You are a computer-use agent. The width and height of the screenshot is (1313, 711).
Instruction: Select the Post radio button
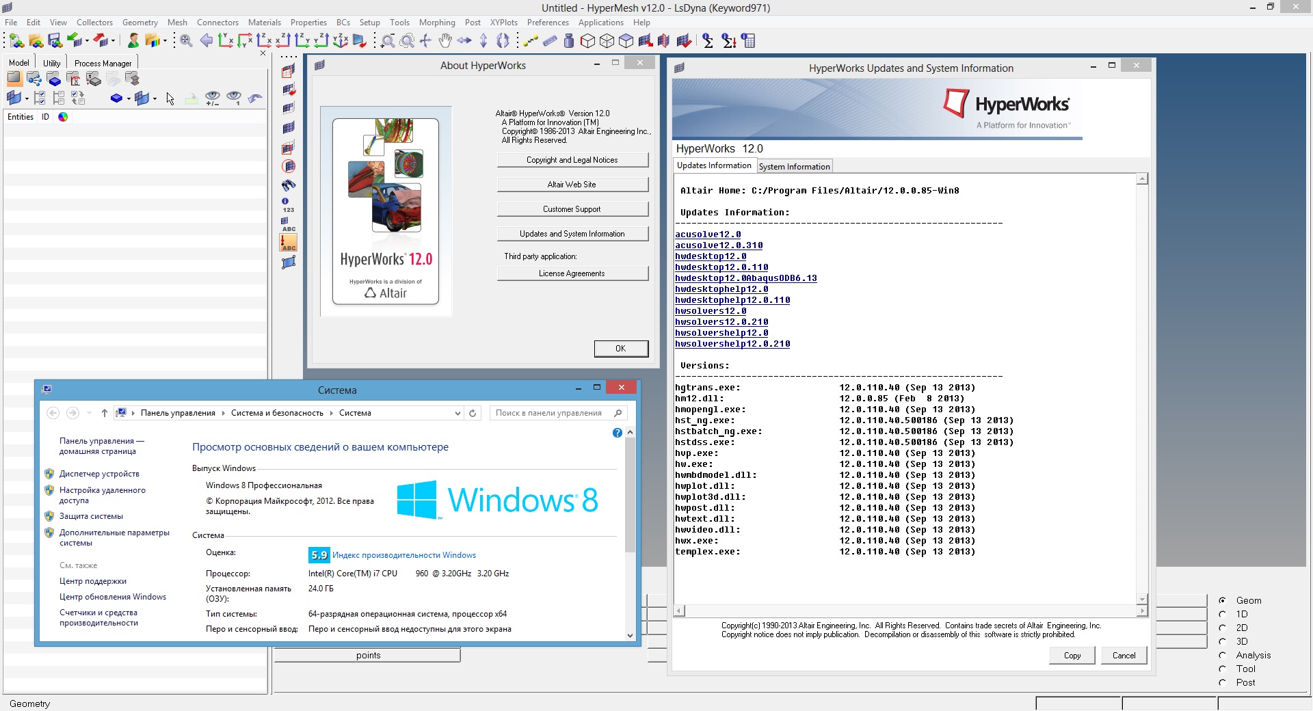(x=1222, y=682)
